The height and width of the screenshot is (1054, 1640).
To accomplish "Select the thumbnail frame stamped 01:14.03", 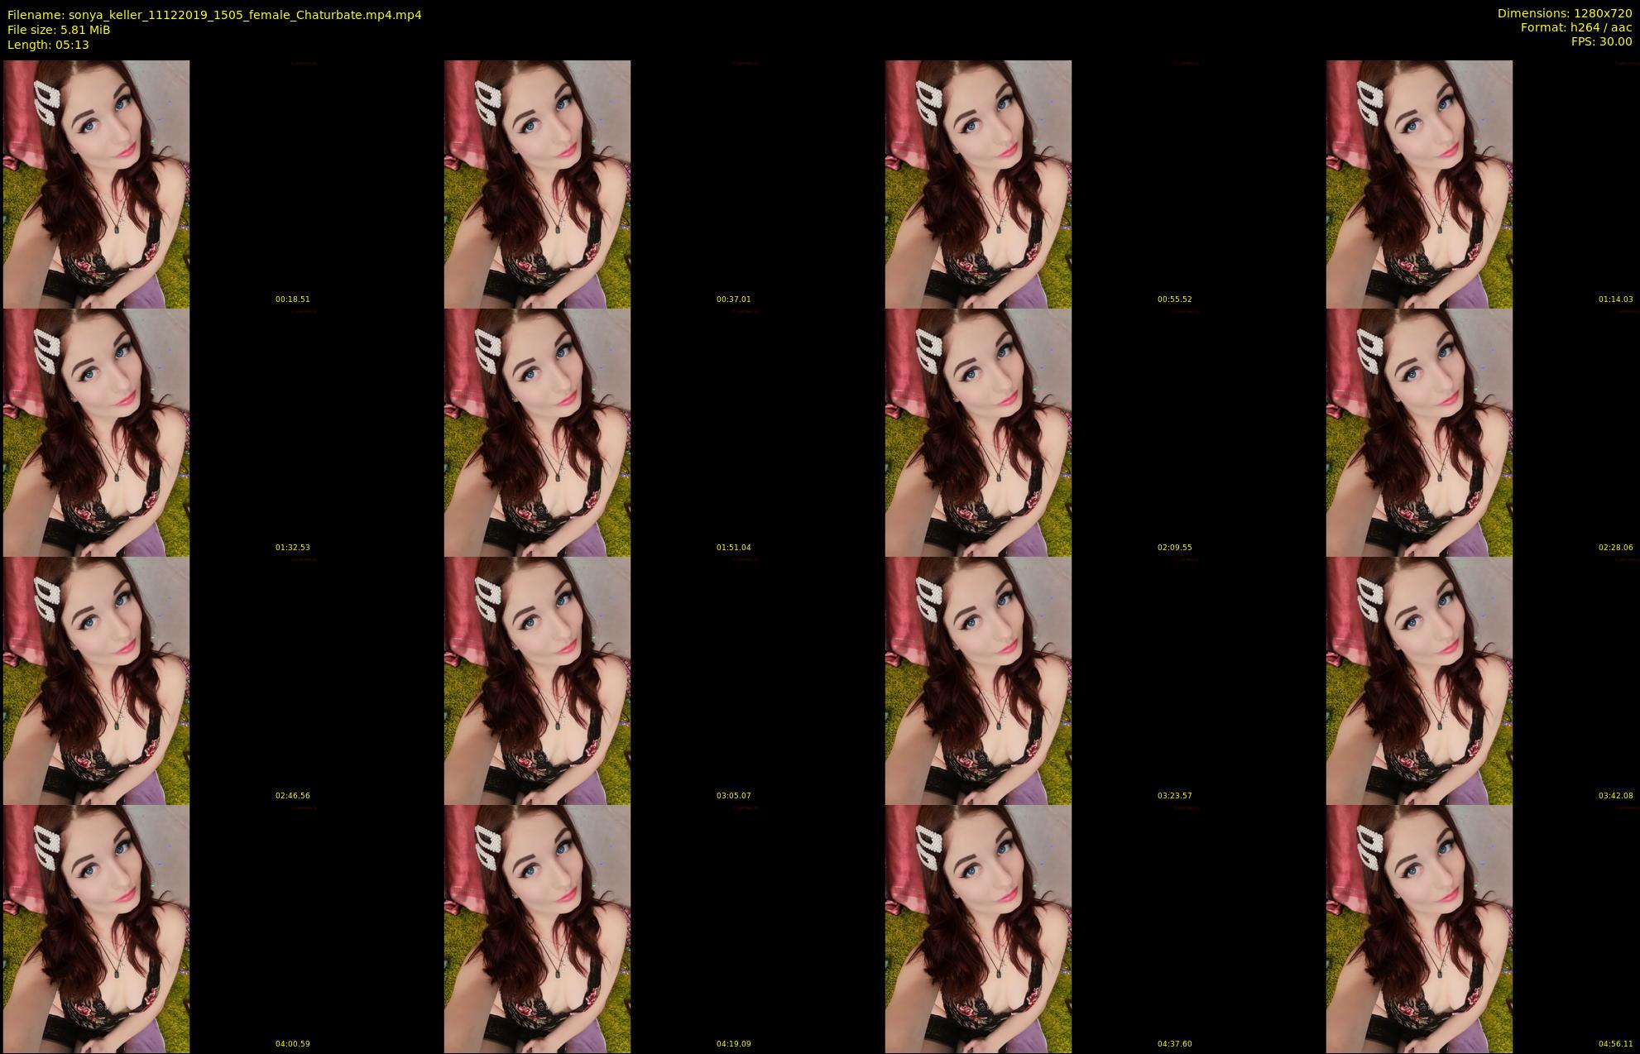I will click(x=1419, y=184).
